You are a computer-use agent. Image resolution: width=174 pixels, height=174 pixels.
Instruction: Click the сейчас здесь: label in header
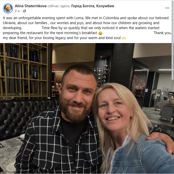[x=59, y=6]
